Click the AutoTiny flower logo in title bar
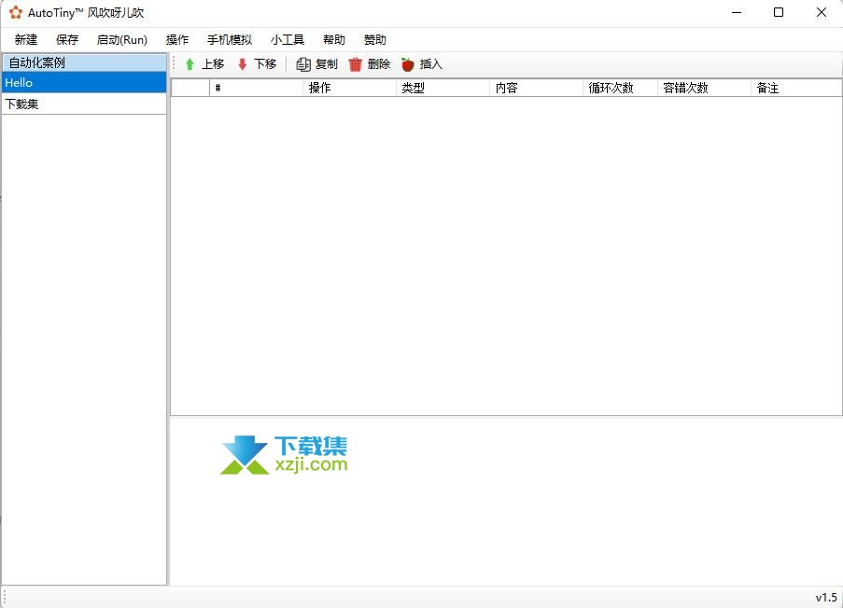 16,12
